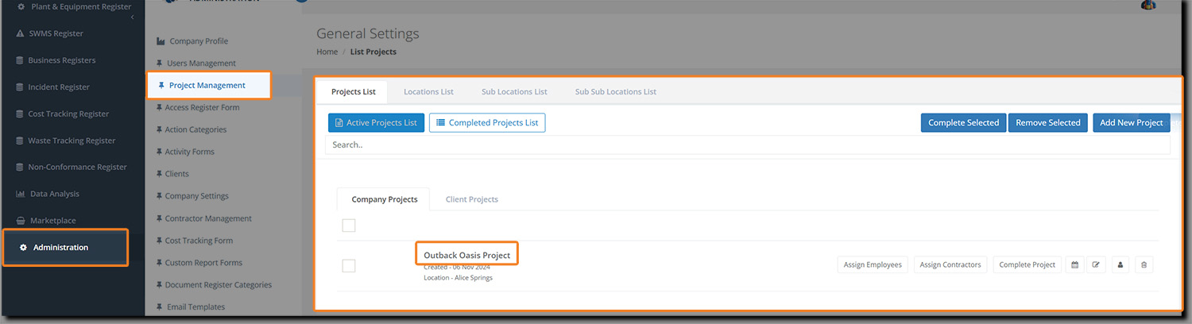Click the 'Created - 06 Nov 2024' text
Screen dimensions: 1192x324
click(x=456, y=267)
